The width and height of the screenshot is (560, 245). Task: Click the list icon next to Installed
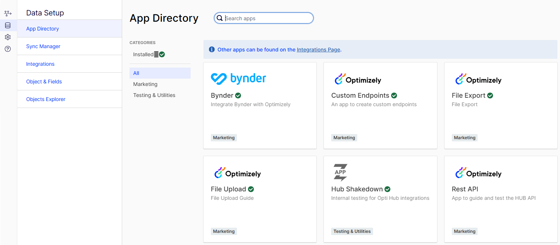(156, 54)
